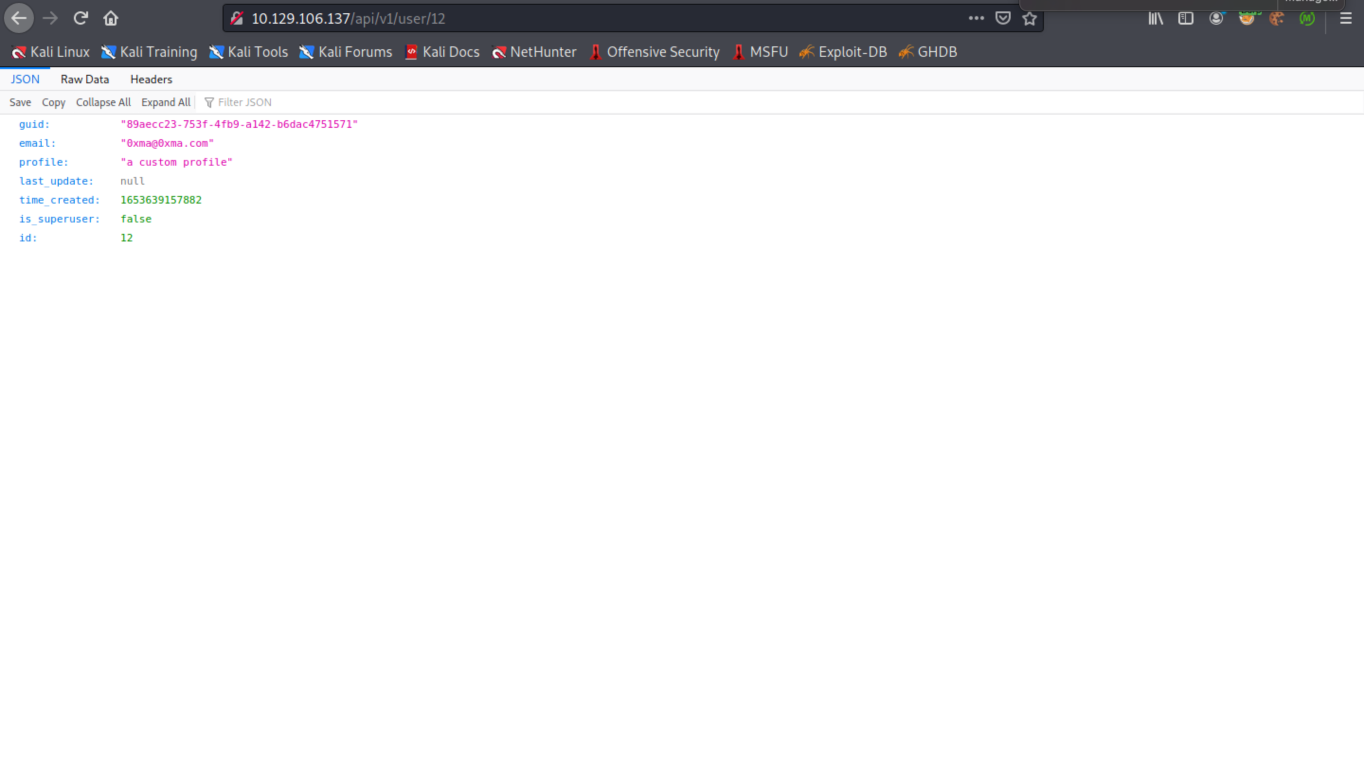Image resolution: width=1364 pixels, height=764 pixels.
Task: Click the Filter JSON funnel icon
Action: [x=209, y=103]
